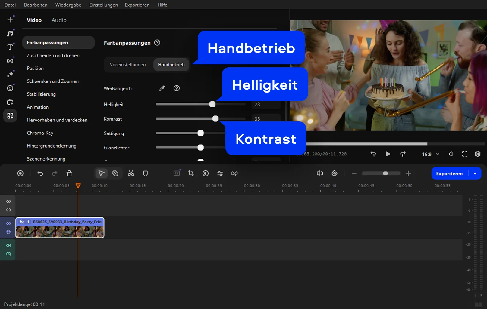Viewport: 487px width, 309px height.
Task: Toggle visibility of the video track
Action: pos(8,223)
